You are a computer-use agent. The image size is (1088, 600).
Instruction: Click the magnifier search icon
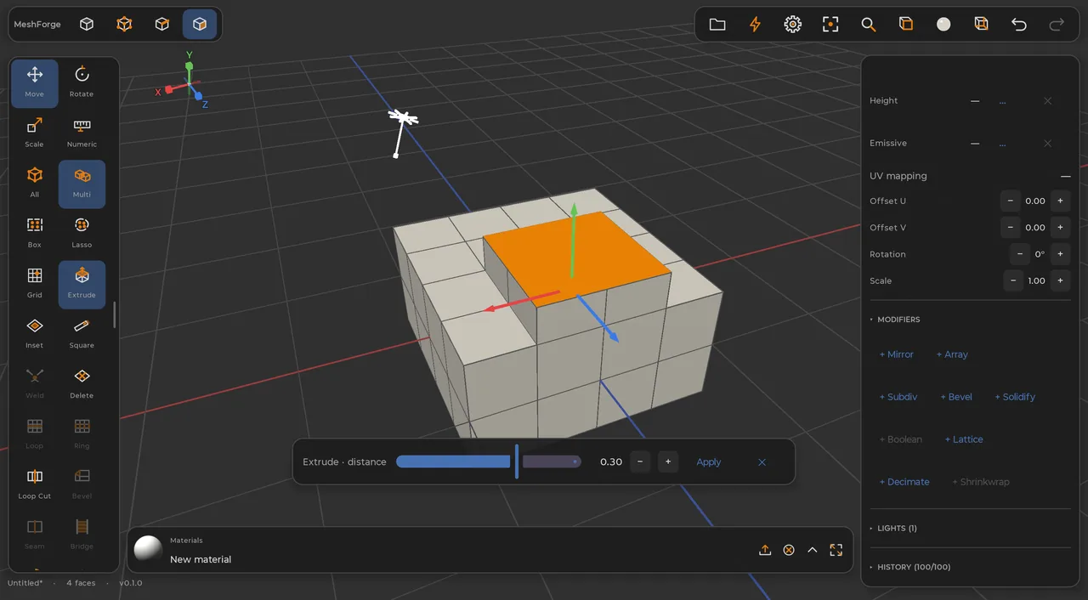[868, 25]
